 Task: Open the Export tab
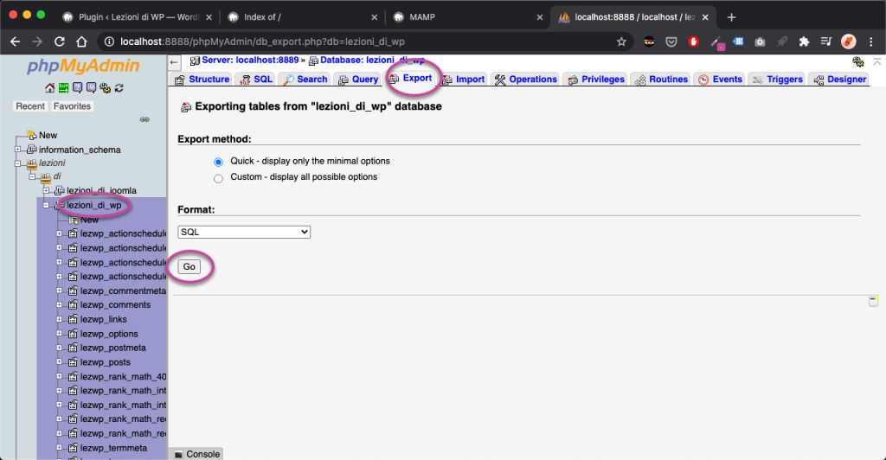click(411, 79)
